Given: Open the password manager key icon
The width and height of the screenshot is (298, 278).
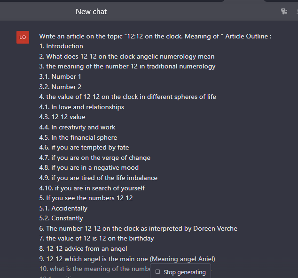Looking at the screenshot, I should (x=284, y=11).
